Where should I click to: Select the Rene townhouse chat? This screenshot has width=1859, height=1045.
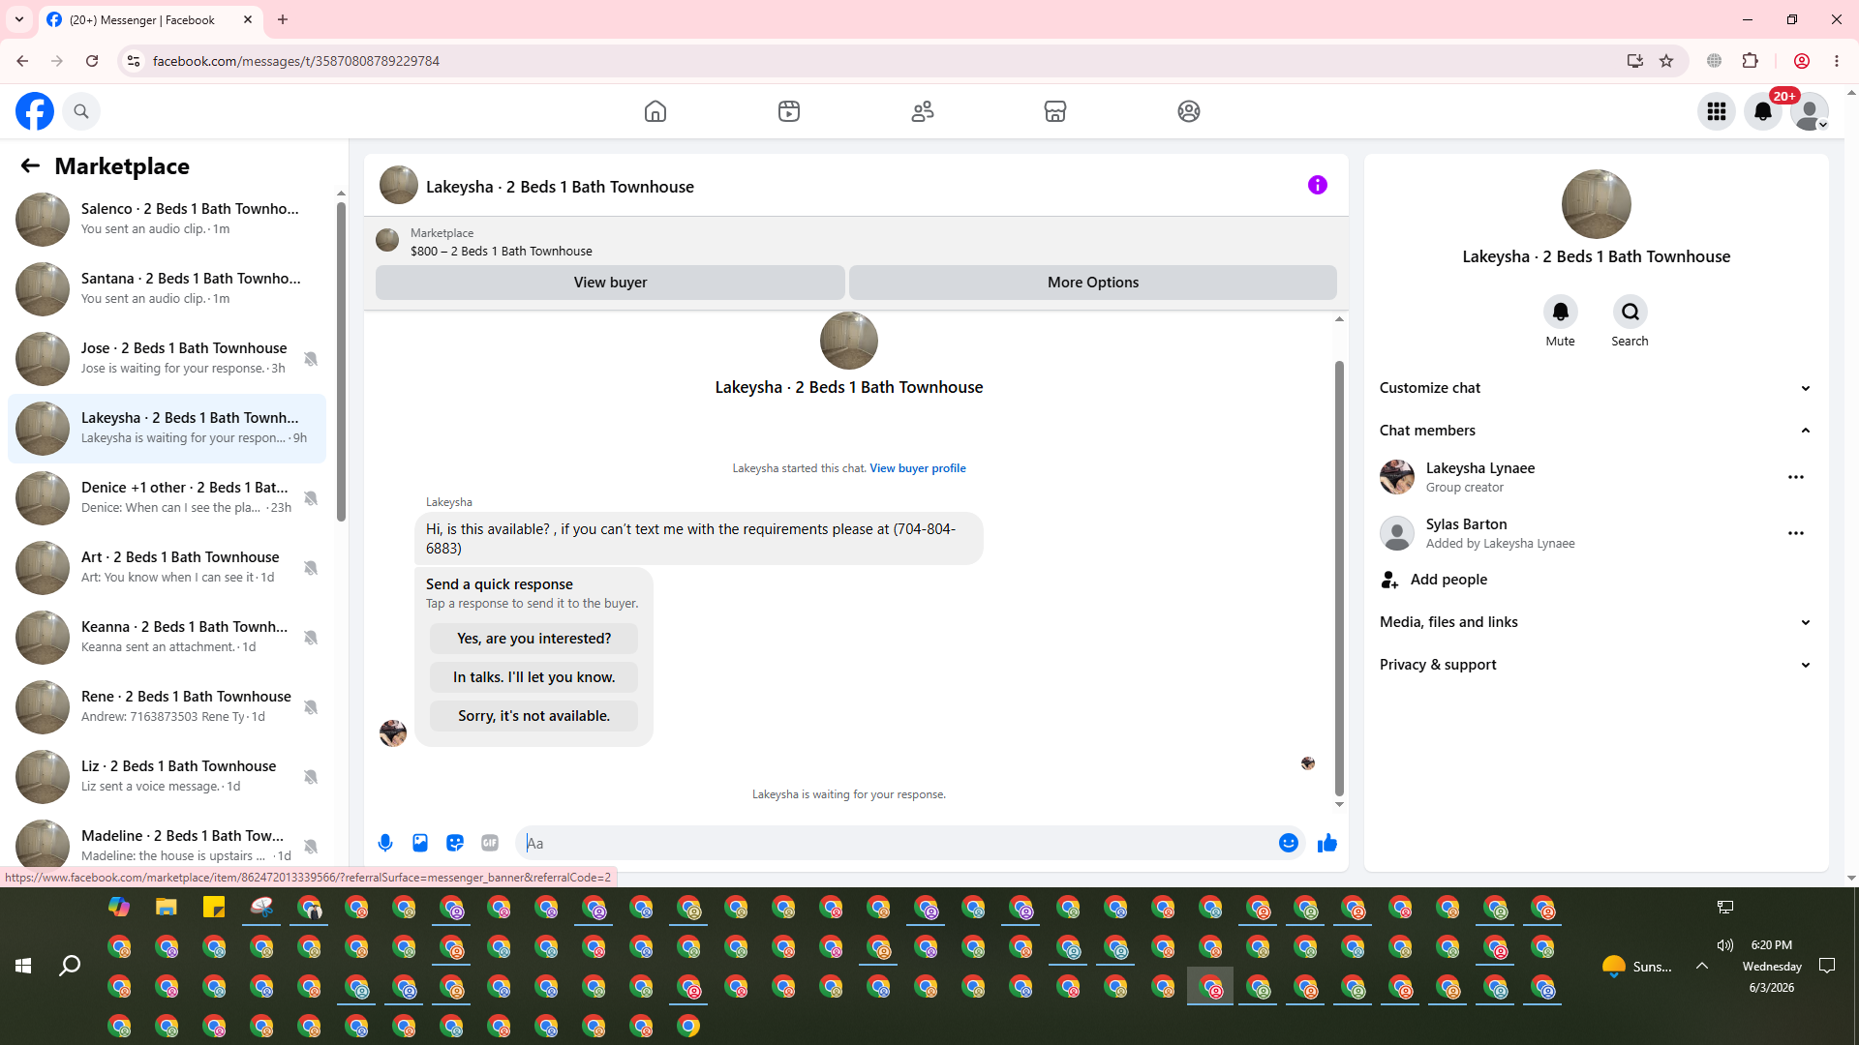(x=167, y=706)
